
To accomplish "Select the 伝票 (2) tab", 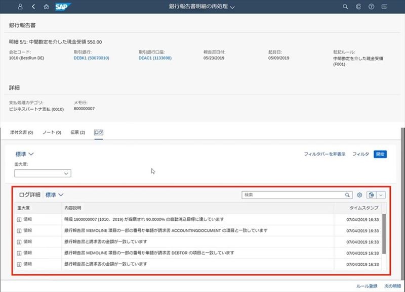I will 78,132.
